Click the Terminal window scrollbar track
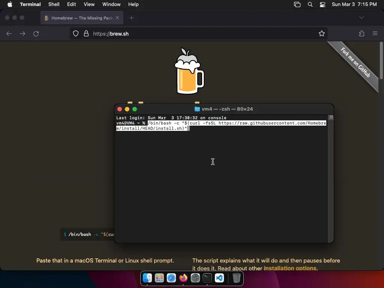Screen dimensions: 384x288 [331, 181]
